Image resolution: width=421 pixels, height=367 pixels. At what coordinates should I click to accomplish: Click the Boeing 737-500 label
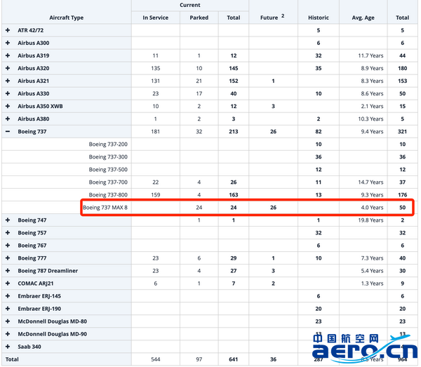pos(108,169)
